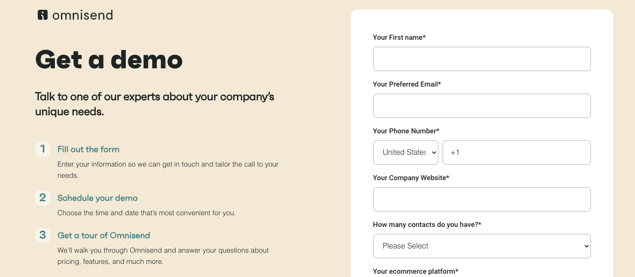Focus the Your Company Website field
This screenshot has height=277, width=635.
pos(482,199)
